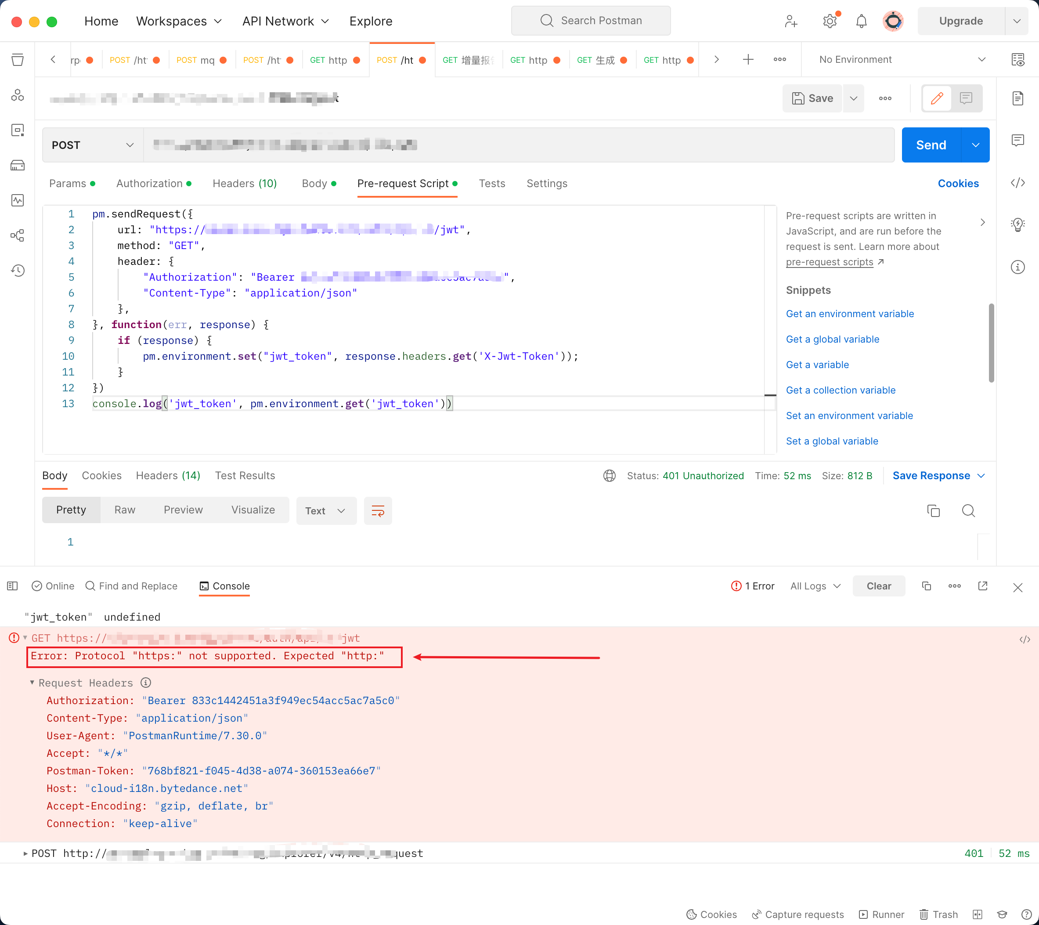1039x925 pixels.
Task: Toggle the Console panel open/closed
Action: click(224, 586)
